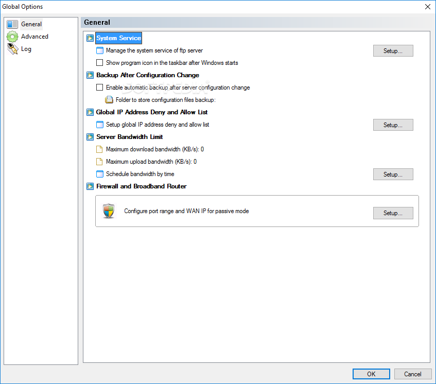Screen dimensions: 436x384
Task: Click icon next to Setup global IP address
Action: coord(99,125)
